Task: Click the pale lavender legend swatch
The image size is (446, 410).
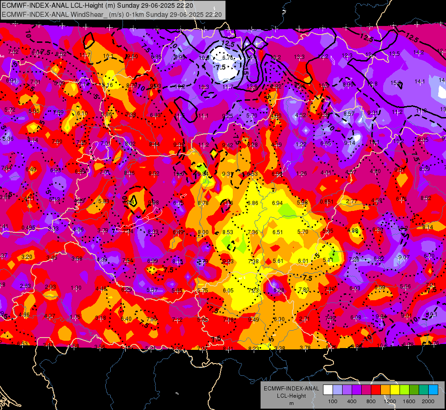Action: click(338, 390)
